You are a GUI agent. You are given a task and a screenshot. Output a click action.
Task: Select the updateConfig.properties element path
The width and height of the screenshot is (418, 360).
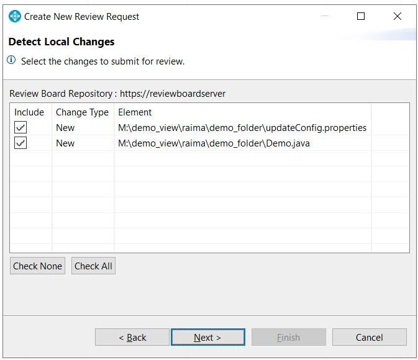click(x=242, y=128)
